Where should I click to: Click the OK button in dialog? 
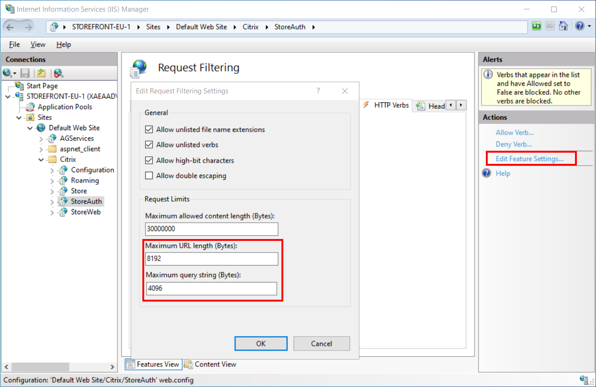261,344
